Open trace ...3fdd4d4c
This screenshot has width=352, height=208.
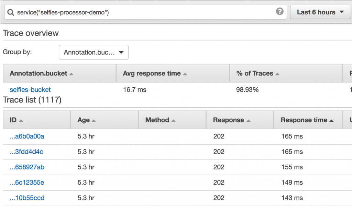click(x=26, y=152)
